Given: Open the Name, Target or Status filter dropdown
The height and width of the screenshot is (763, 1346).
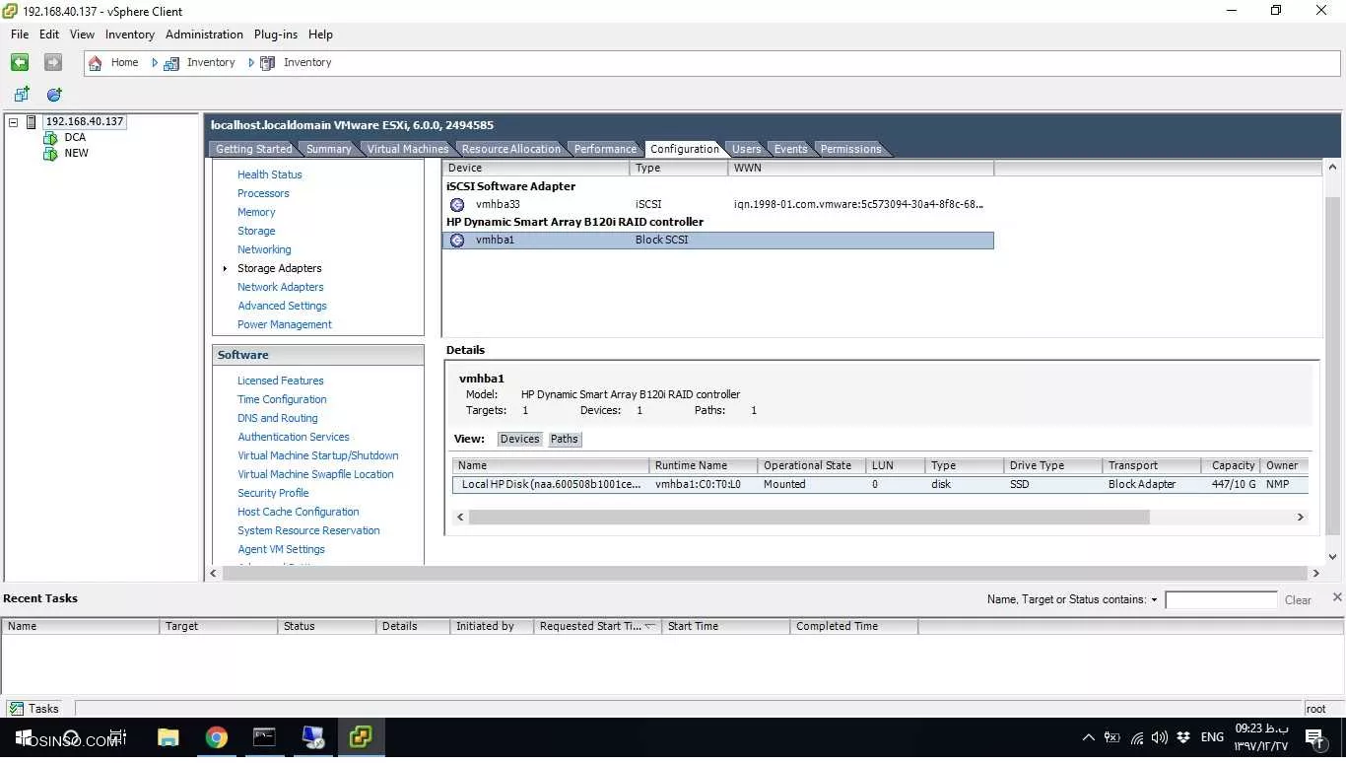Looking at the screenshot, I should coord(1154,599).
